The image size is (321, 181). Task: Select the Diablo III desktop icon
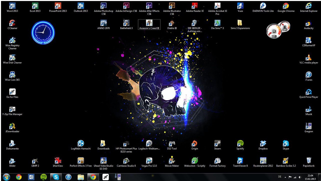pyautogui.click(x=172, y=23)
